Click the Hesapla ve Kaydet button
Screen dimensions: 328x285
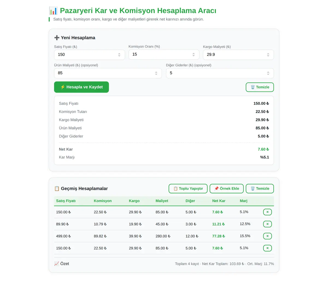pyautogui.click(x=81, y=87)
